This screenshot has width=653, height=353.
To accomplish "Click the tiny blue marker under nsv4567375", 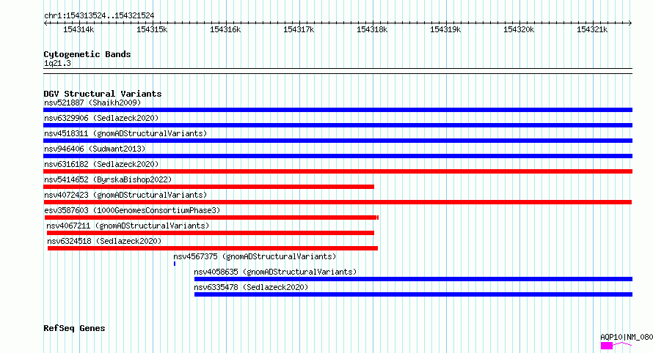I will point(175,264).
